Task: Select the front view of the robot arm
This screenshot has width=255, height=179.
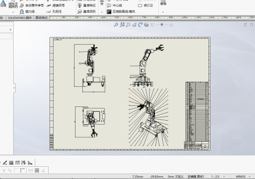Action: [x=90, y=68]
